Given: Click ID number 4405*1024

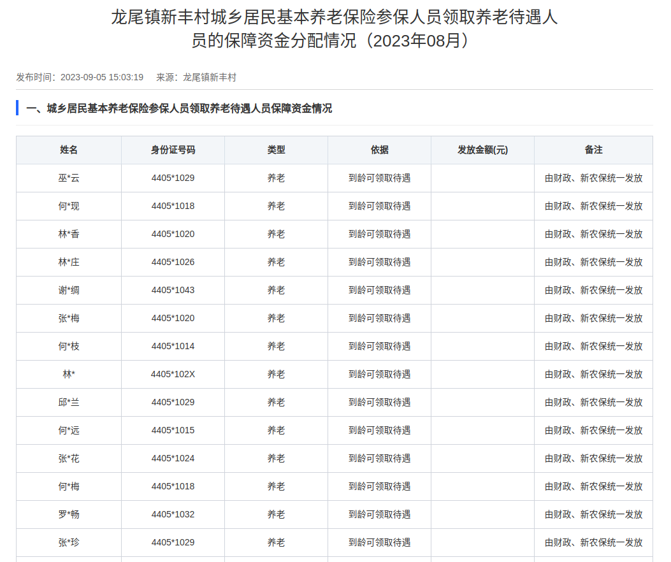Looking at the screenshot, I should tap(173, 458).
